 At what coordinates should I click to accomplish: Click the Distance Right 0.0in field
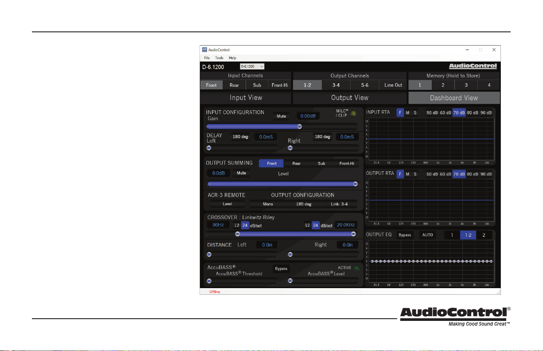(x=348, y=245)
